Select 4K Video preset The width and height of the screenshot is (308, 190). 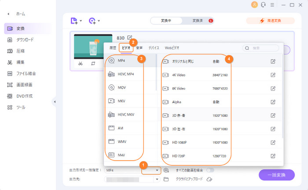[220, 75]
